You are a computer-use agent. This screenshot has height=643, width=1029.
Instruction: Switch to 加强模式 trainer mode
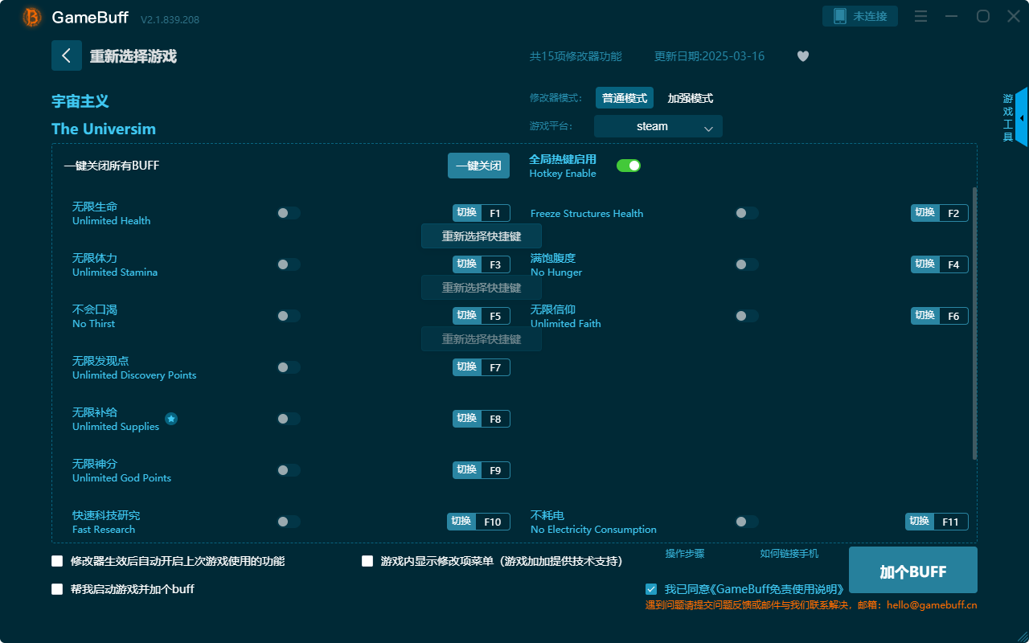pos(689,97)
